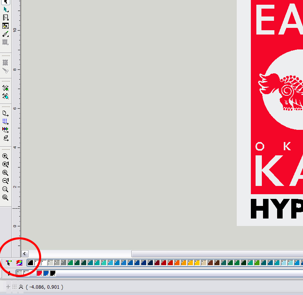Click the greyed-out scissors cut tool
The image size is (303, 295).
[5, 71]
